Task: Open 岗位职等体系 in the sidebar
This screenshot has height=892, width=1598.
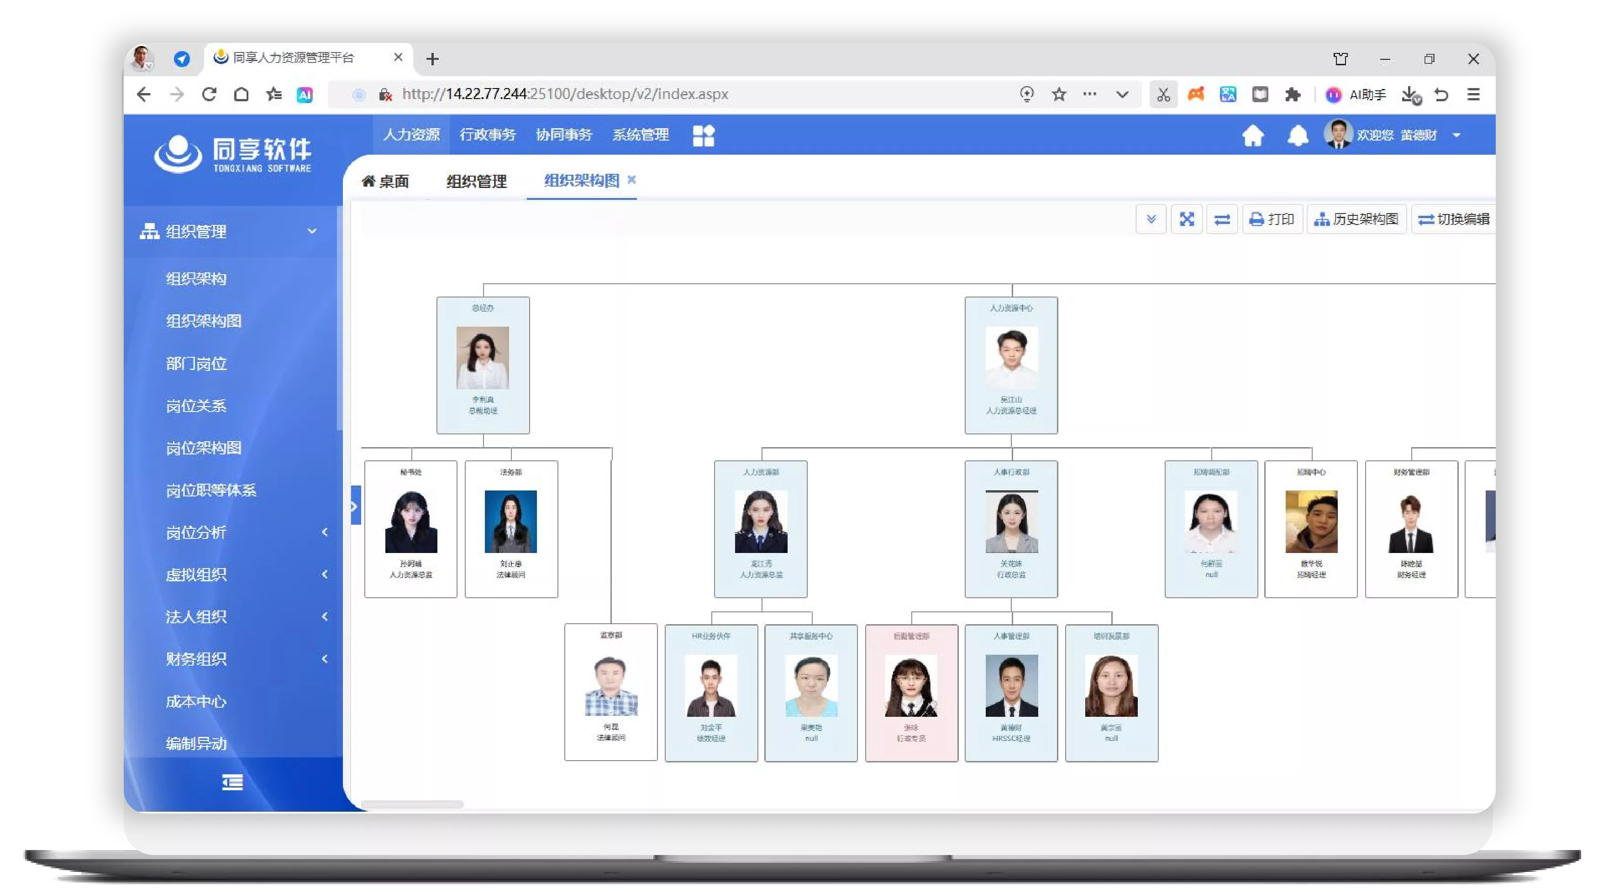Action: point(211,490)
